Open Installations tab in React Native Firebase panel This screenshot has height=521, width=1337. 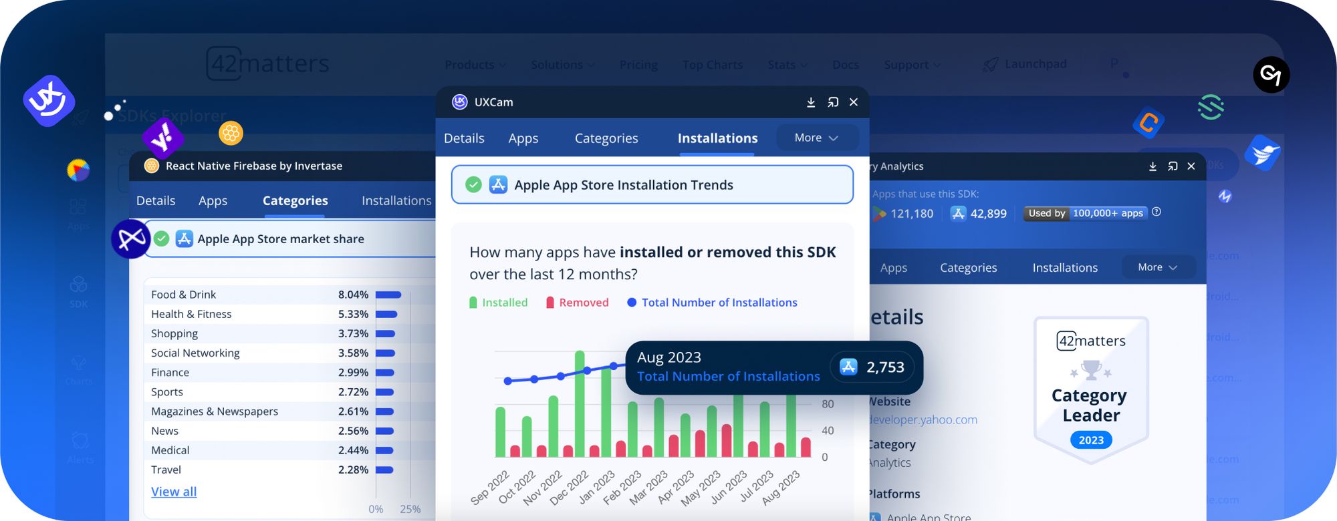[x=396, y=200]
